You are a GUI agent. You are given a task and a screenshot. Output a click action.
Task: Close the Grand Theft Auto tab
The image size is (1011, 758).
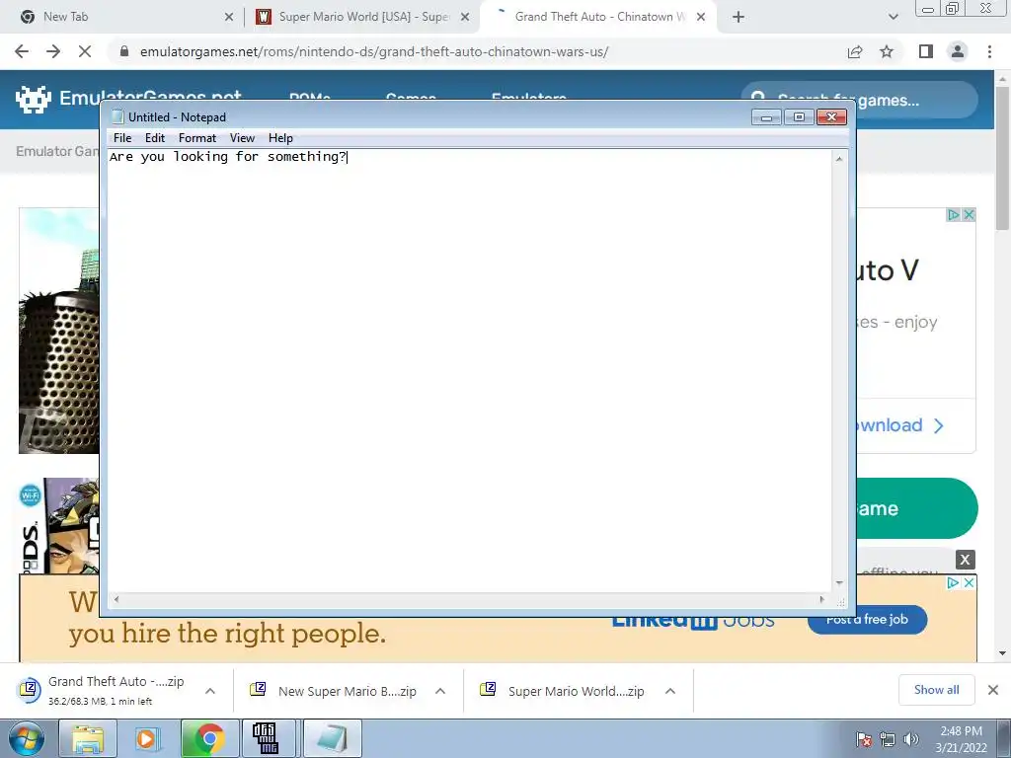(x=701, y=18)
